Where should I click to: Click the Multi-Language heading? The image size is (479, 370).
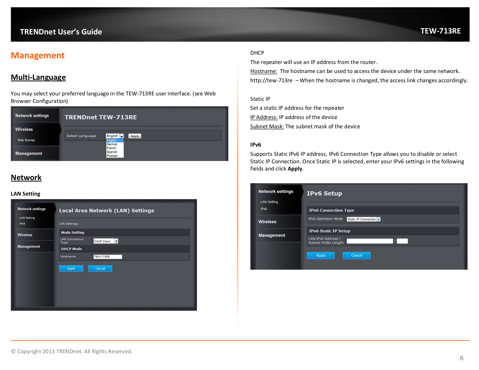coord(38,77)
